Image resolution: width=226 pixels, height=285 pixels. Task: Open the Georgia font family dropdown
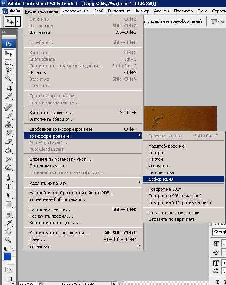pyautogui.click(x=219, y=232)
